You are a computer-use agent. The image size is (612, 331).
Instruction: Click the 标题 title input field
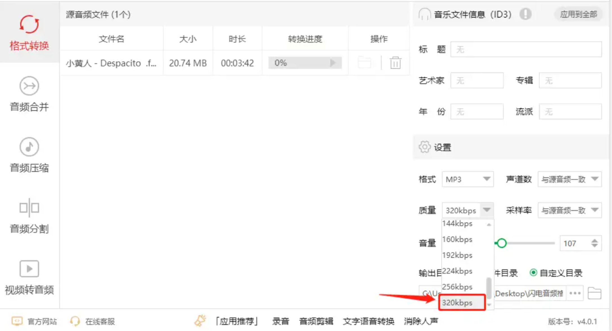(x=526, y=50)
